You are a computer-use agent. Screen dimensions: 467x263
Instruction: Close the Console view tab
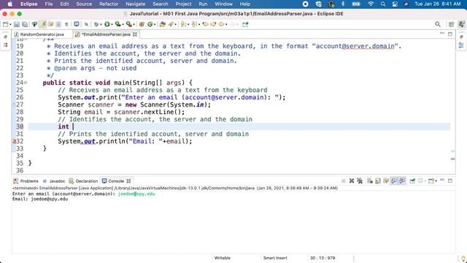[128, 181]
